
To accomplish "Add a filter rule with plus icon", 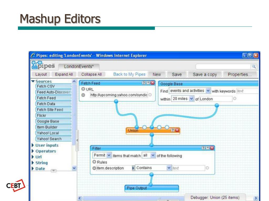I will coord(94,162).
